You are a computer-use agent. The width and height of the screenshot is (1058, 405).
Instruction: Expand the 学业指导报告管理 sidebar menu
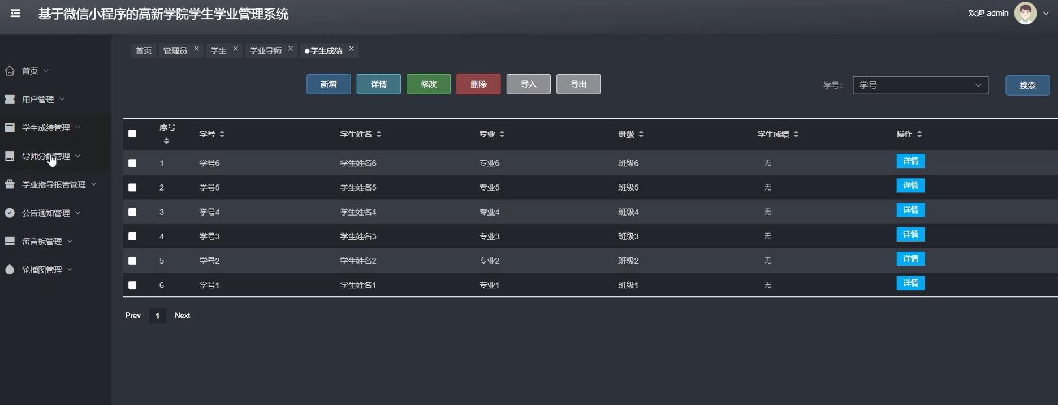tap(93, 184)
